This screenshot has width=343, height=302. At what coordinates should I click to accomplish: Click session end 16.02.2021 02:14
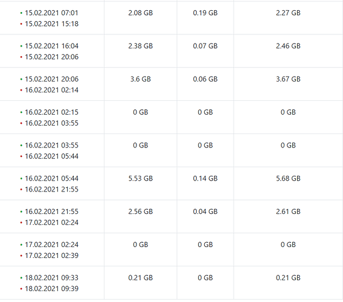click(51, 90)
